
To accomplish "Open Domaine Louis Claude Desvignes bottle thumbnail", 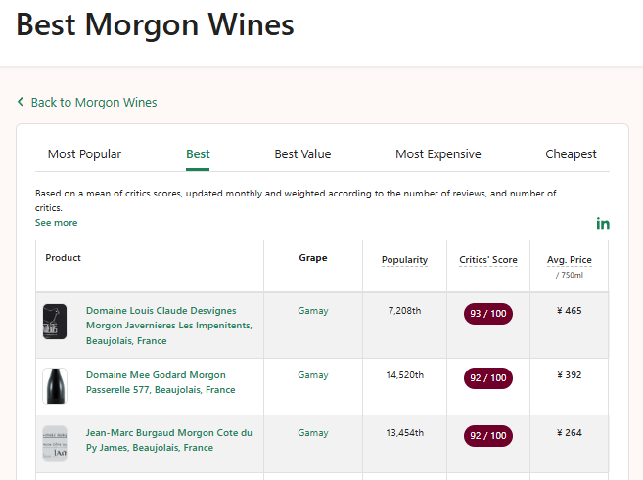I will pos(55,322).
